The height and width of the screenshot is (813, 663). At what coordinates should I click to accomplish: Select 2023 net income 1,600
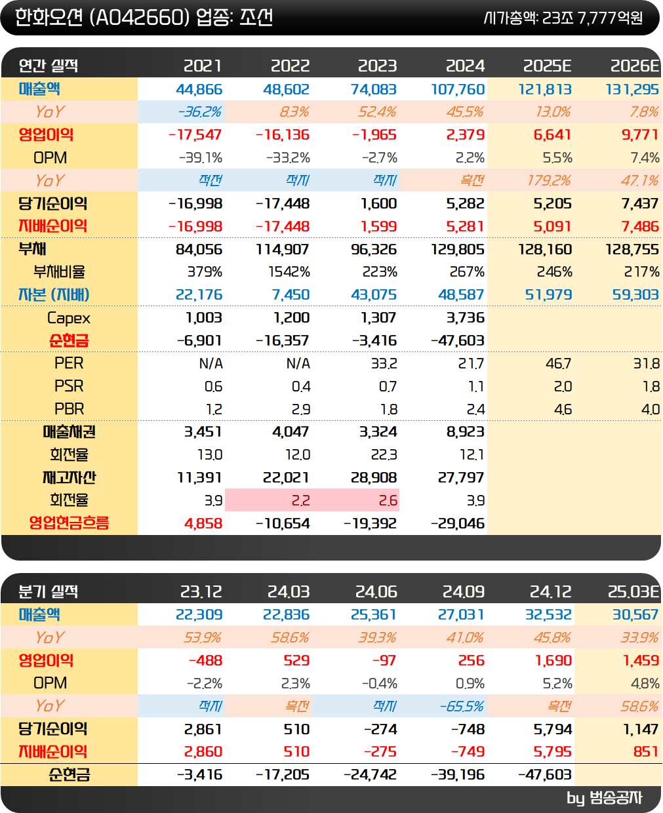tap(378, 204)
